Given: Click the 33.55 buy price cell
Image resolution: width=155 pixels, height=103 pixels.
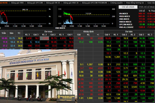Looking at the screenshot, I should (x=70, y=46).
